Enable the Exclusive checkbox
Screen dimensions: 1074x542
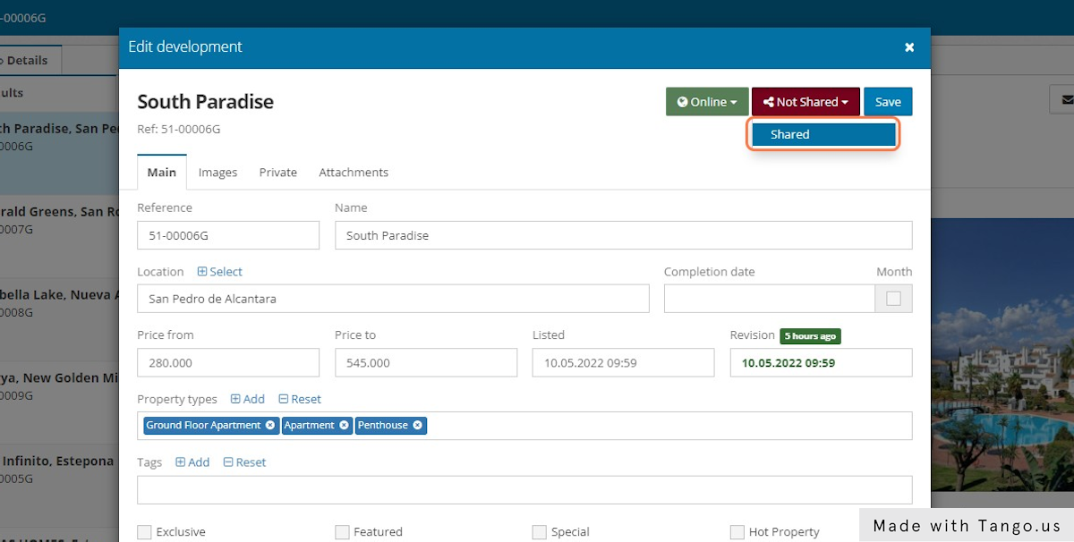[x=144, y=532]
